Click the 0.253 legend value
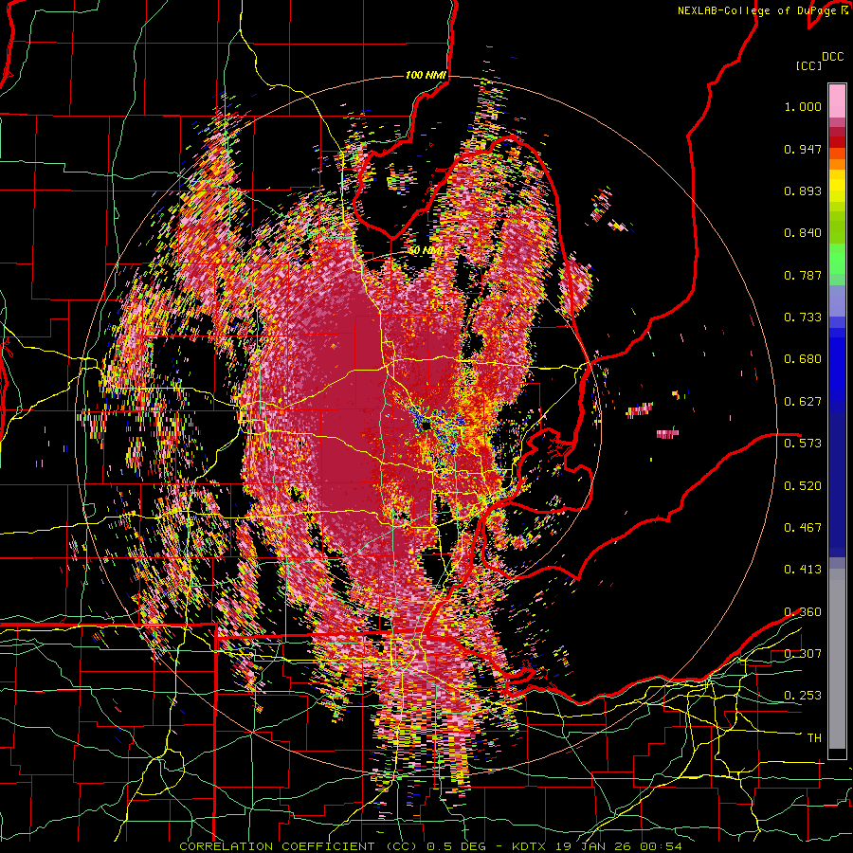Screen dimensions: 853x853 click(x=803, y=696)
